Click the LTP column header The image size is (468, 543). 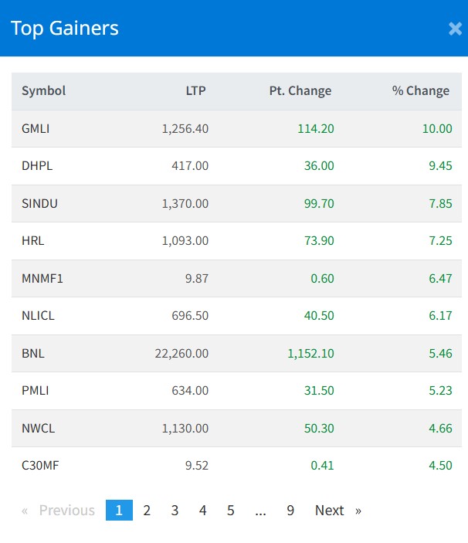pos(196,91)
